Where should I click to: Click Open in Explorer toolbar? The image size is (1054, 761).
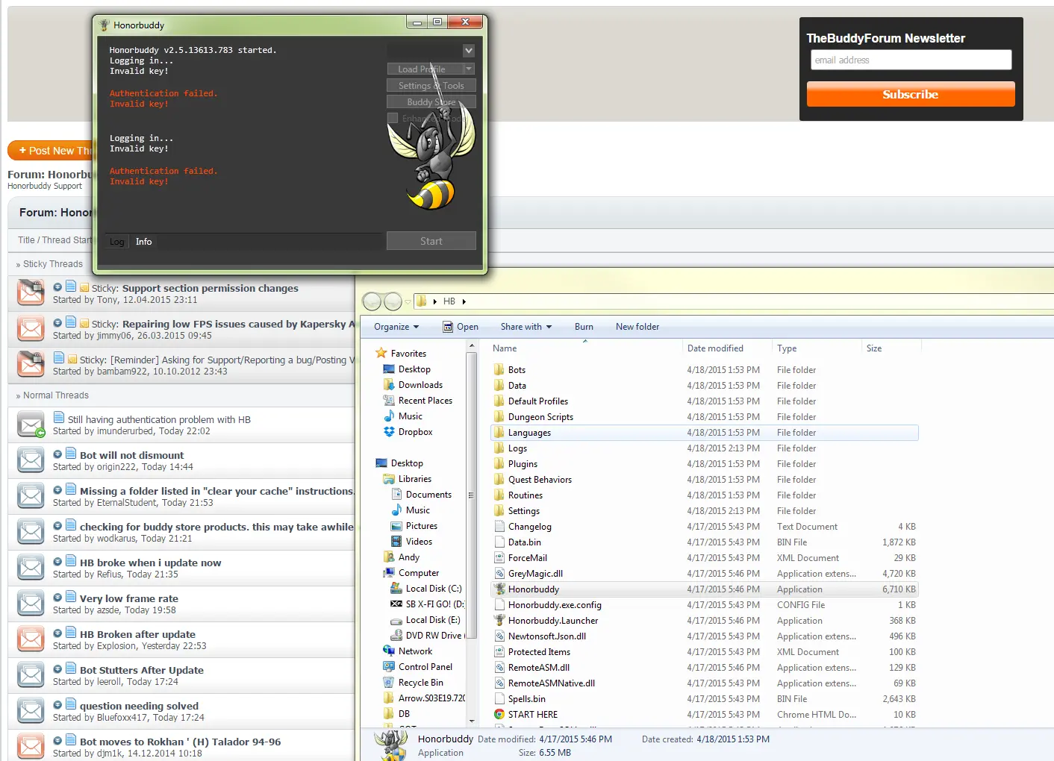point(461,327)
